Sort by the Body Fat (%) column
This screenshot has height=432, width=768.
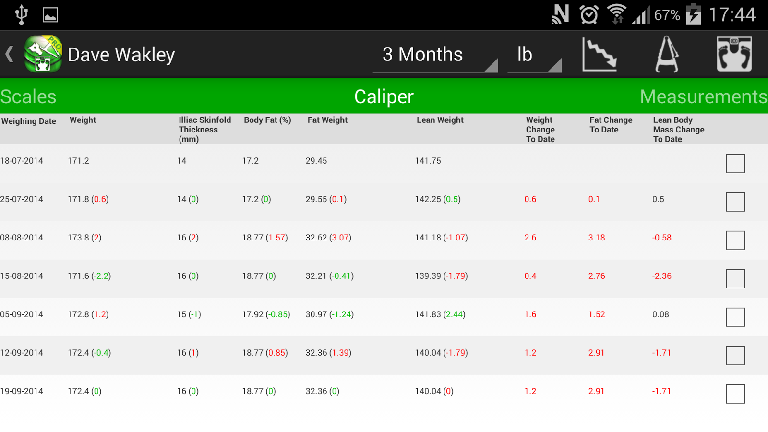pyautogui.click(x=267, y=120)
